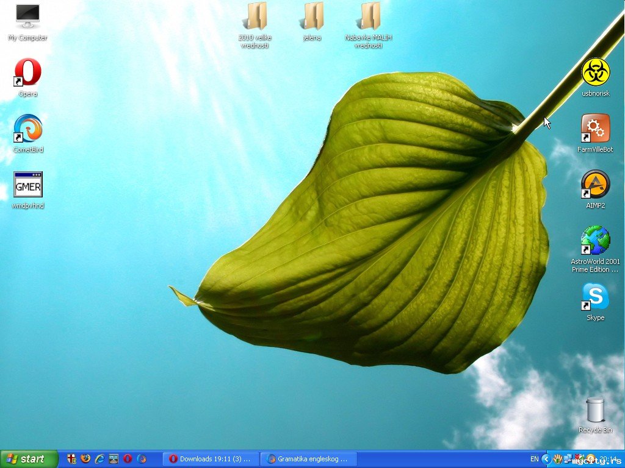Launch Firefox from Quick Launch bar
The image size is (625, 468).
click(x=85, y=459)
